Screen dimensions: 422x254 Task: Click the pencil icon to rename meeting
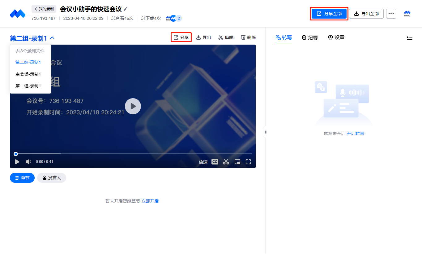[x=126, y=9]
